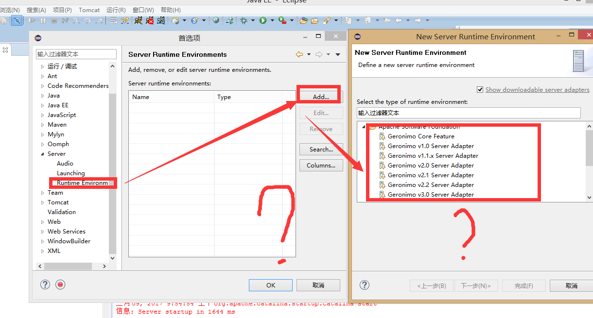
Task: Click the red record icon in Preferences dialog
Action: click(x=60, y=285)
